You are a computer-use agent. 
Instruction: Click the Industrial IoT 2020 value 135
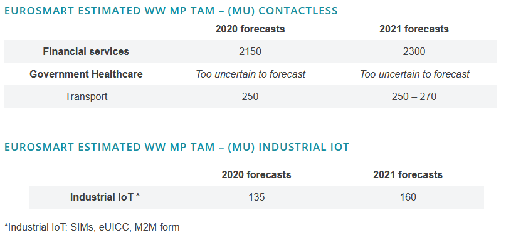pos(256,197)
